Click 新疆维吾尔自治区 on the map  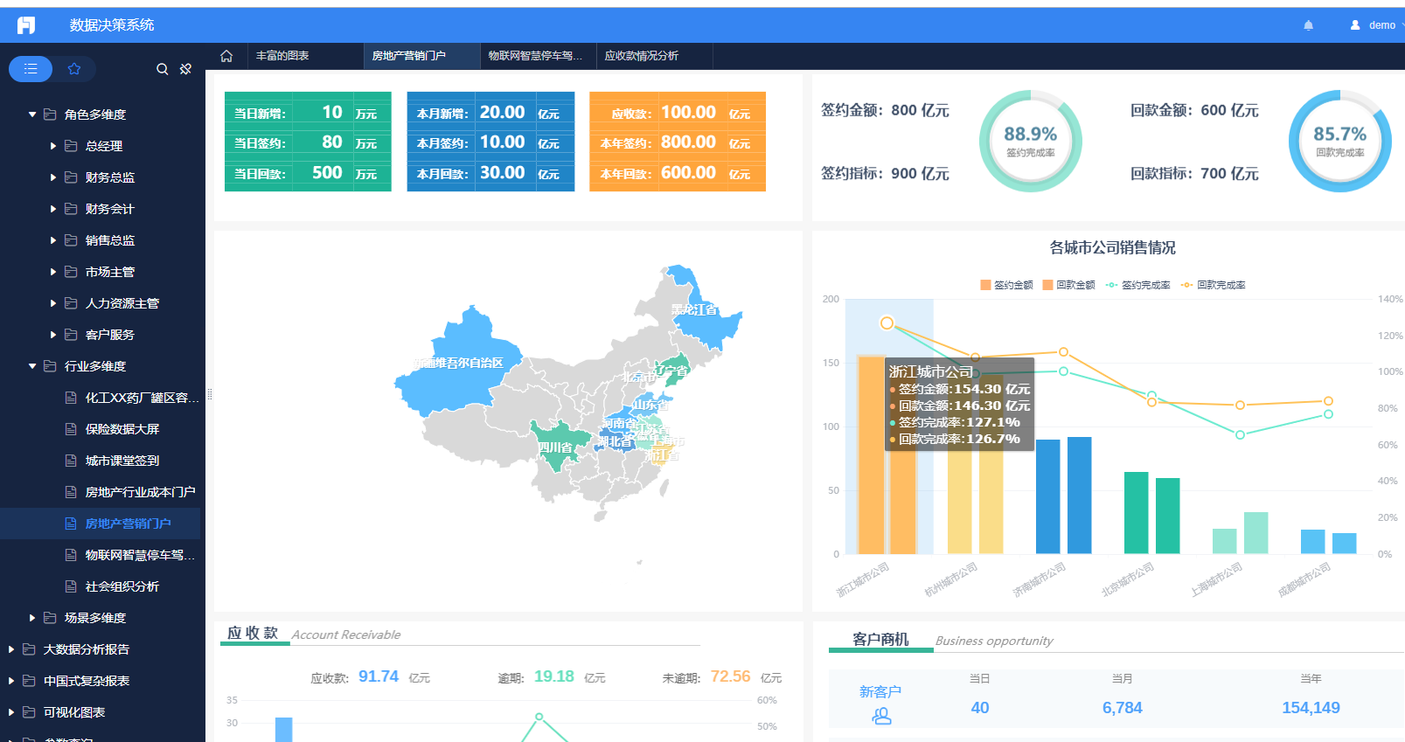tap(459, 363)
